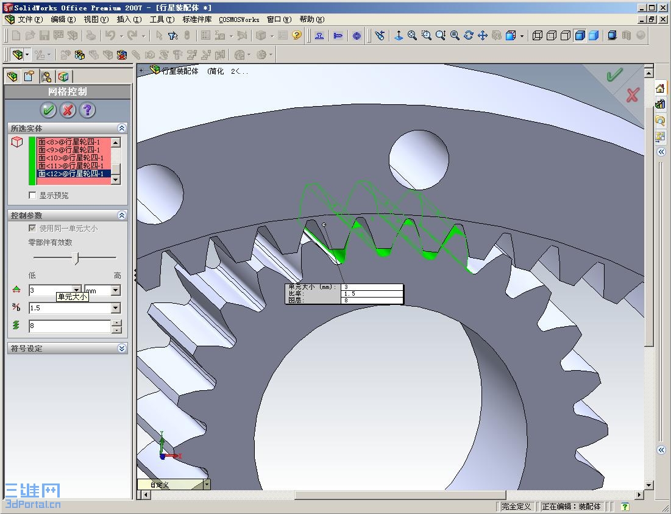Open the element size unit mm dropdown
This screenshot has width=671, height=514.
tap(116, 290)
